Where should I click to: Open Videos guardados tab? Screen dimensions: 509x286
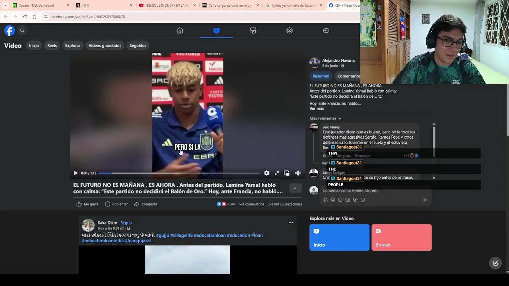point(105,46)
